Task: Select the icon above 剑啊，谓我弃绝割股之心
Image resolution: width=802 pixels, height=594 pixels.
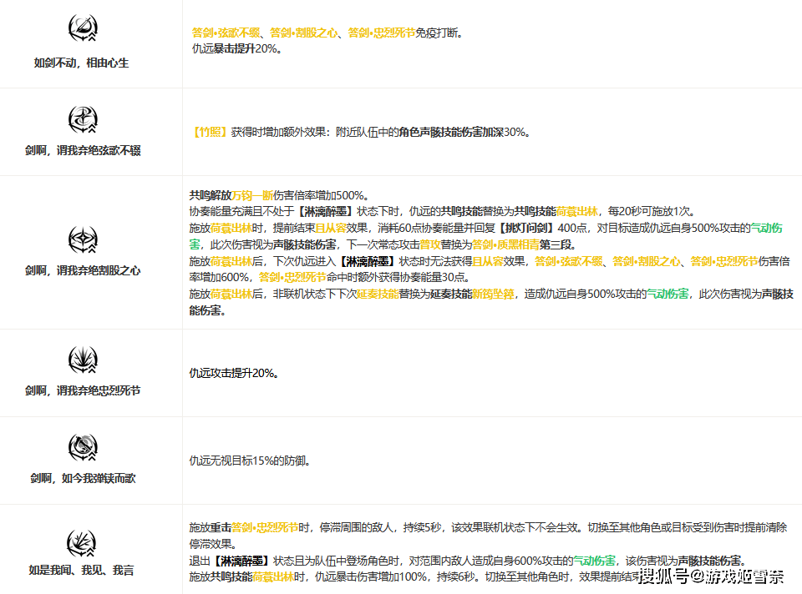Action: [x=83, y=239]
